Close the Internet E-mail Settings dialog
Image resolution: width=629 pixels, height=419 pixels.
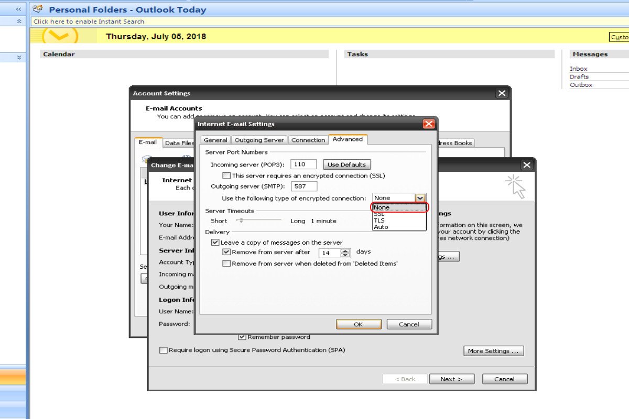(x=428, y=124)
